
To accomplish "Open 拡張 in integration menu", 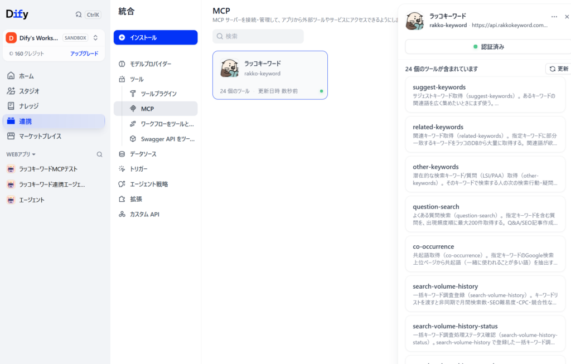I will [x=156, y=199].
